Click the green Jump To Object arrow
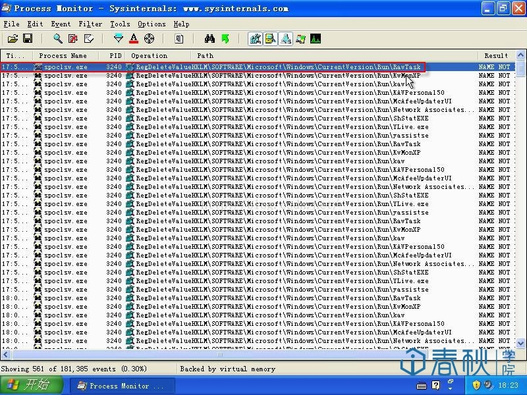 tap(225, 39)
